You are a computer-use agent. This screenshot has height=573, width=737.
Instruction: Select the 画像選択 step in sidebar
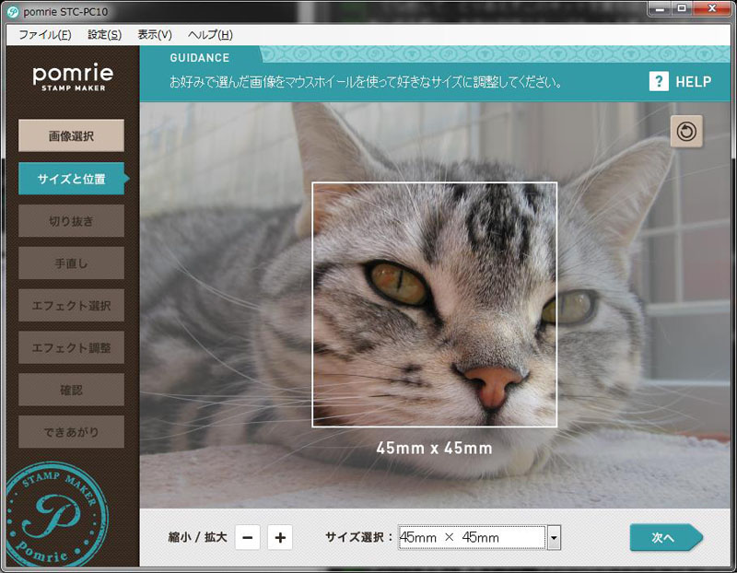pos(70,135)
